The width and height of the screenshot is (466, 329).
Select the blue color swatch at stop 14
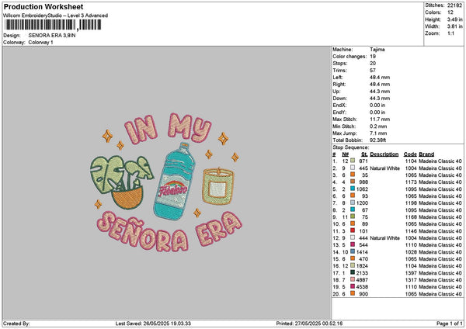click(x=352, y=251)
